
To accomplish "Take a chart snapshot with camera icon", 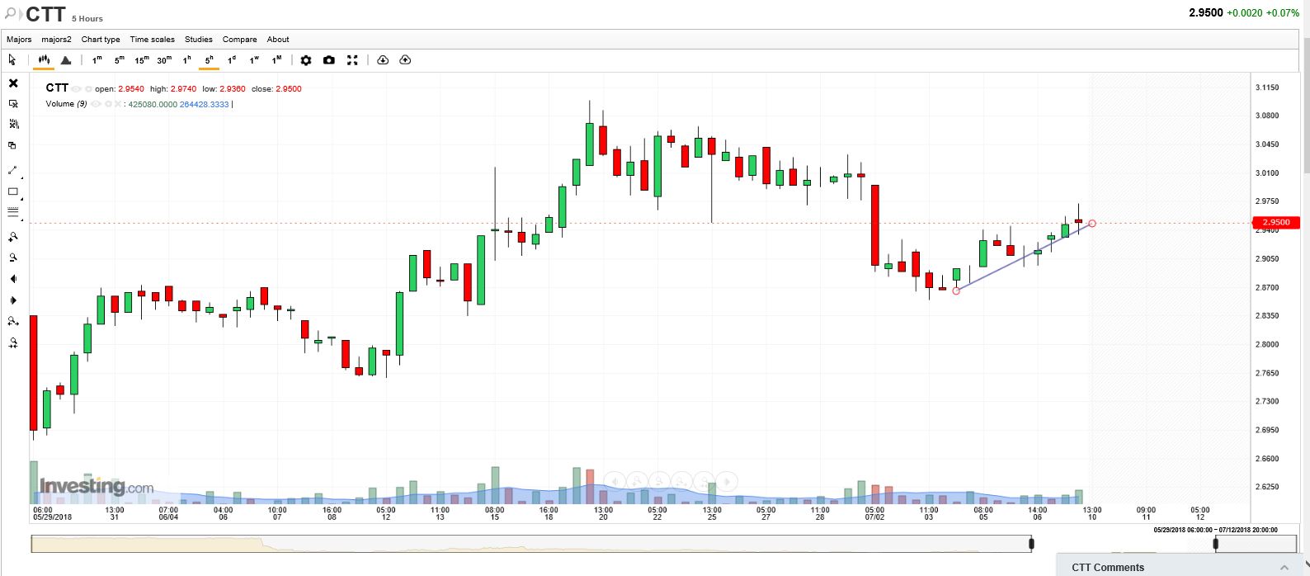I will (329, 60).
